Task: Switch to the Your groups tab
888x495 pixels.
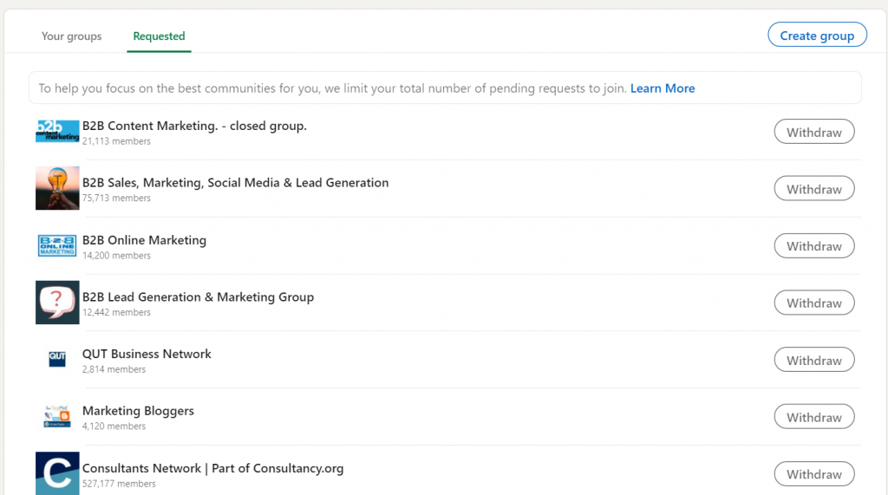Action: coord(72,36)
